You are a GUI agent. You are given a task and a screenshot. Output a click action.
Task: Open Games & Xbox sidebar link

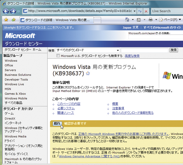15,94
